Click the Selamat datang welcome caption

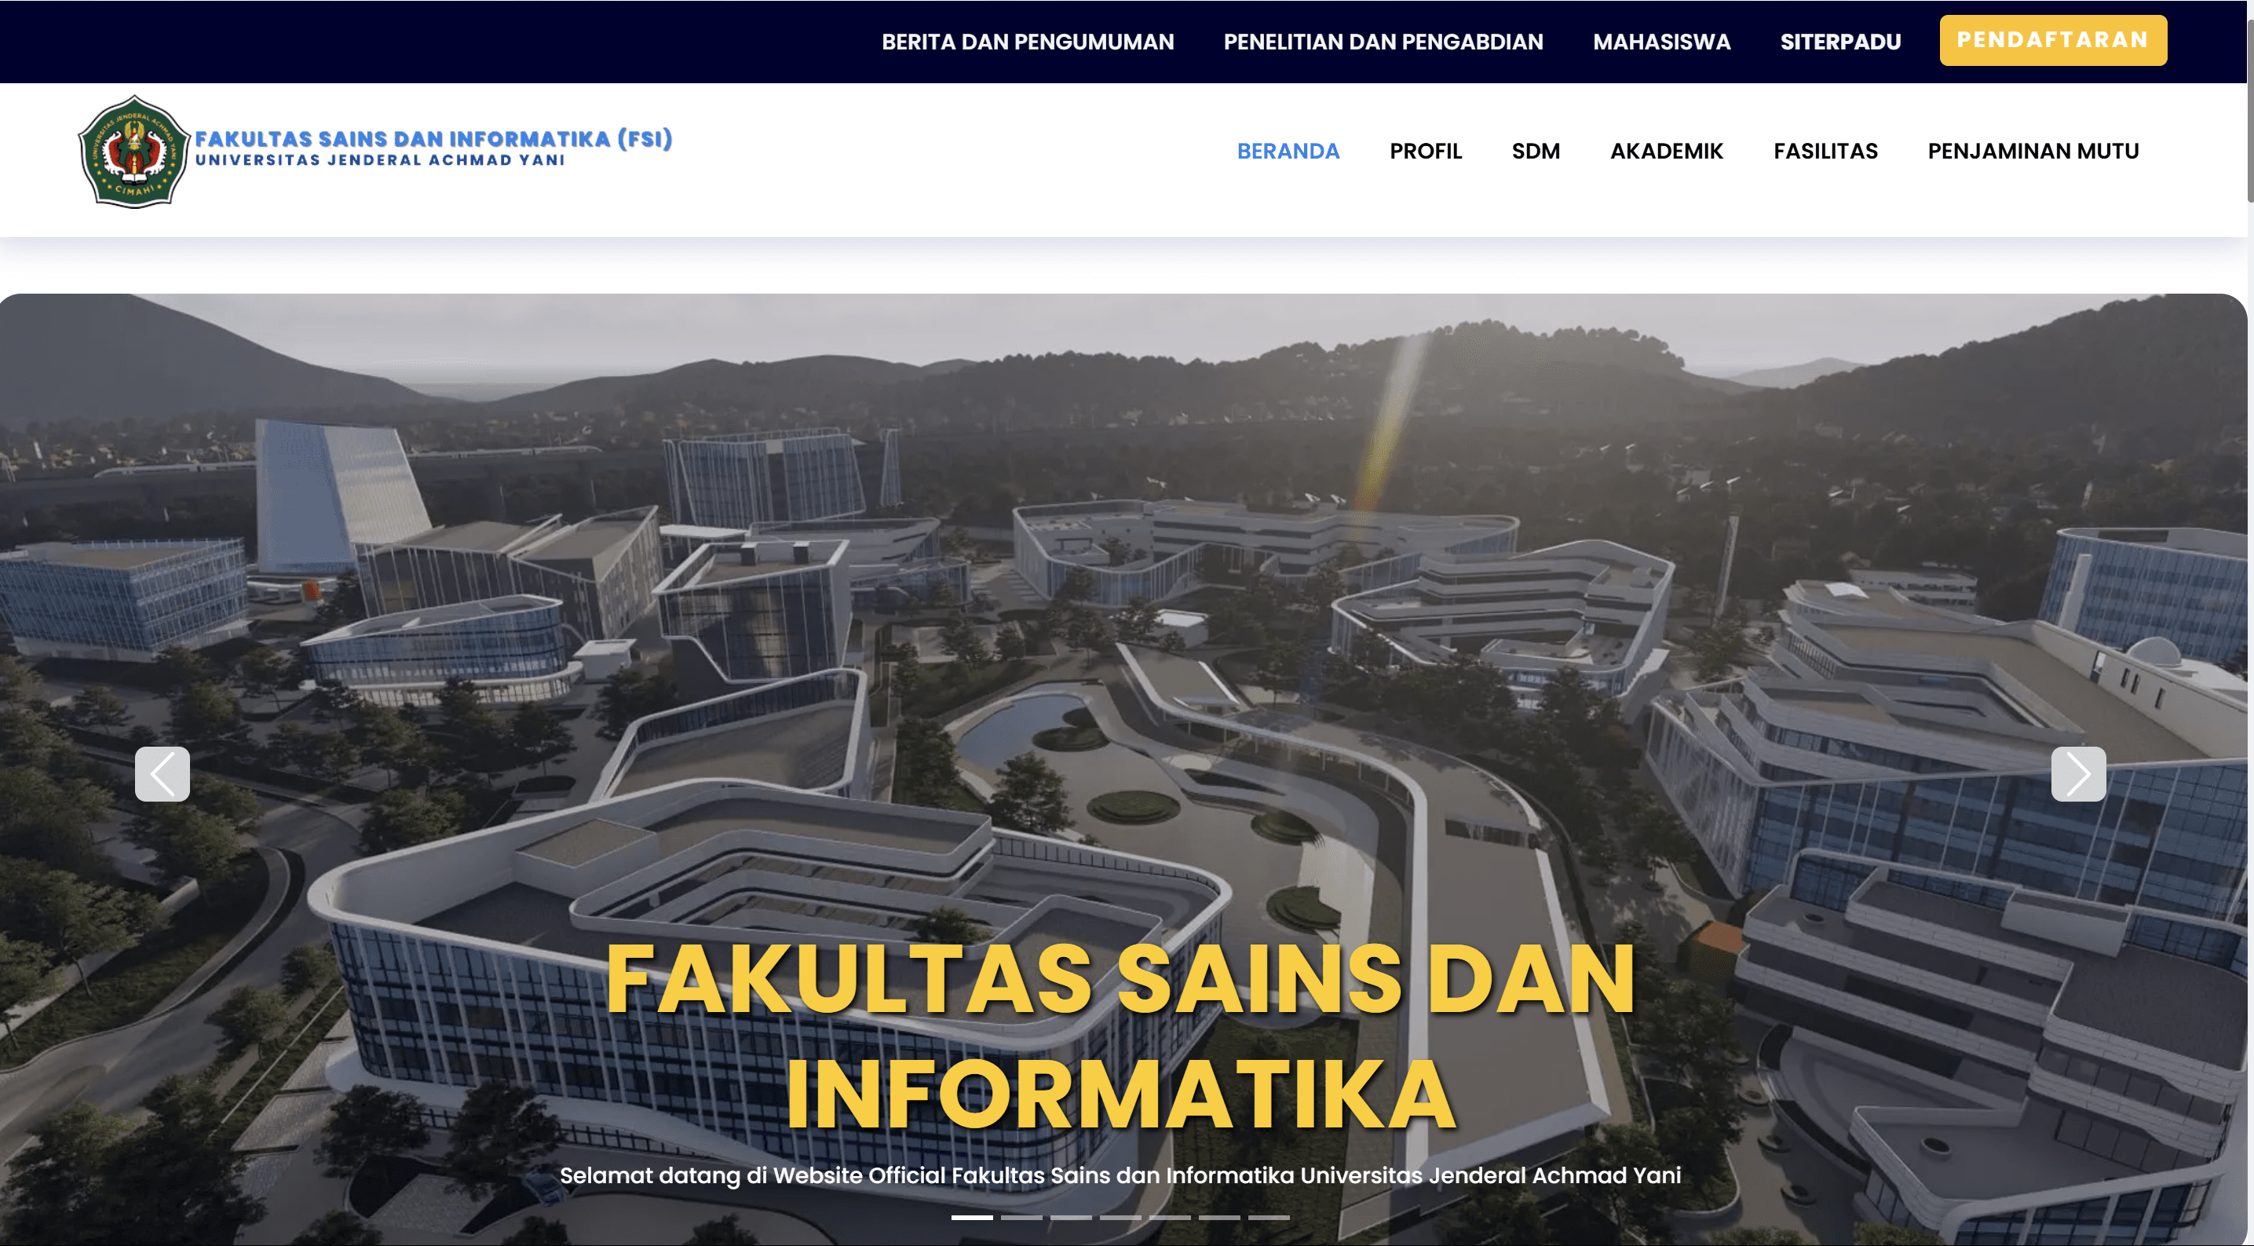click(1120, 1175)
